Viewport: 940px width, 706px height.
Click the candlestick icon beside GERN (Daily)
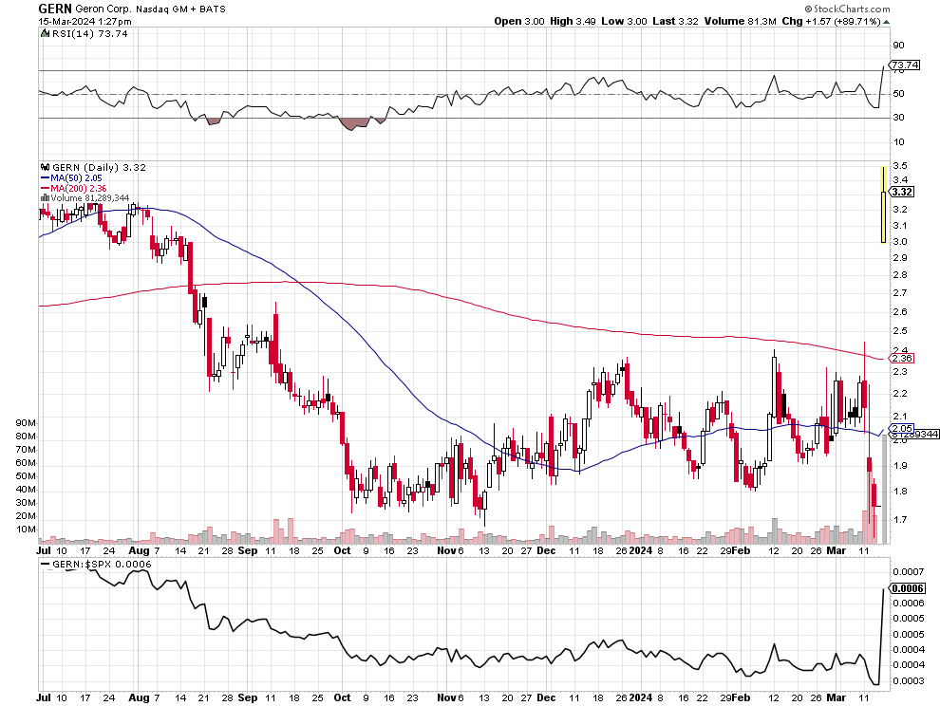tap(46, 167)
